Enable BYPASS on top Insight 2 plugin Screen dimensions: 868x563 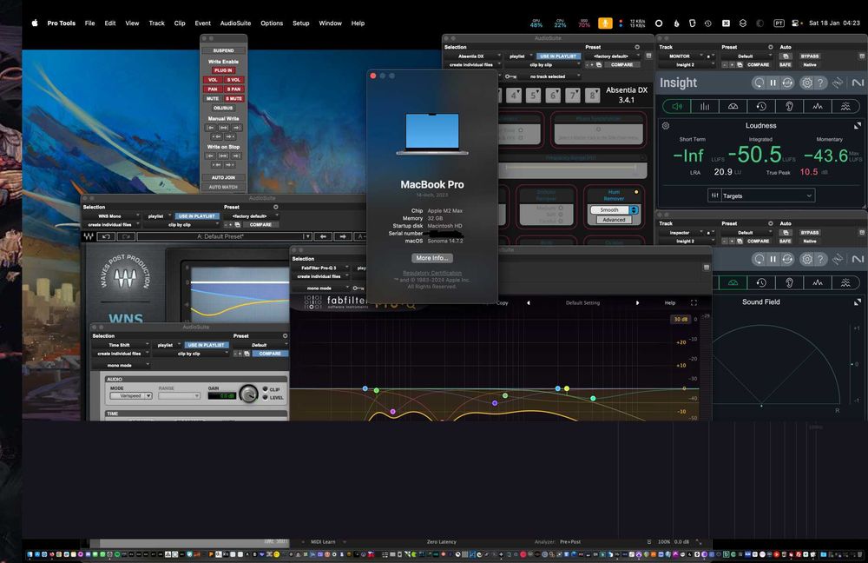809,56
